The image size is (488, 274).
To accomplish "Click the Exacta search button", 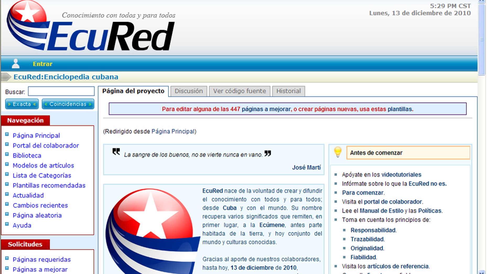I will click(22, 104).
